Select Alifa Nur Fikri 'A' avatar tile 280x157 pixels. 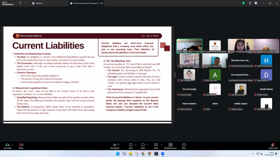pos(215,75)
